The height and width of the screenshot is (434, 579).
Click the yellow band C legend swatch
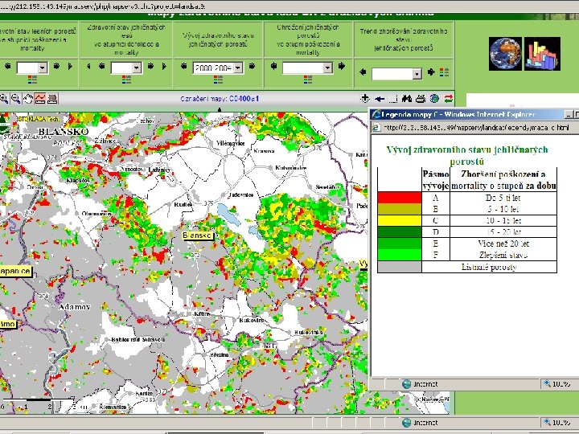[x=398, y=220]
